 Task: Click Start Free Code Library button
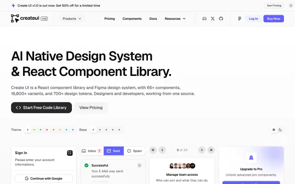(41, 108)
